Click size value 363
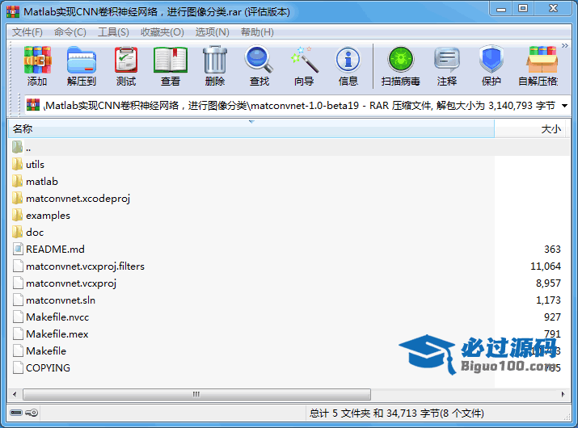The image size is (578, 428). (552, 249)
